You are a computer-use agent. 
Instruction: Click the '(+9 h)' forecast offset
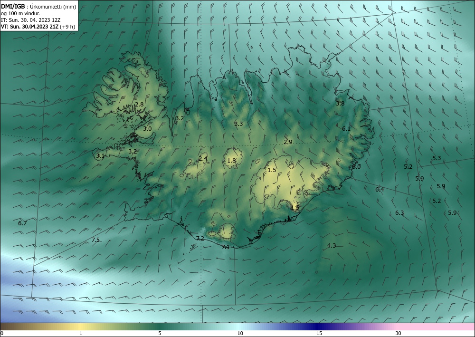click(x=67, y=27)
